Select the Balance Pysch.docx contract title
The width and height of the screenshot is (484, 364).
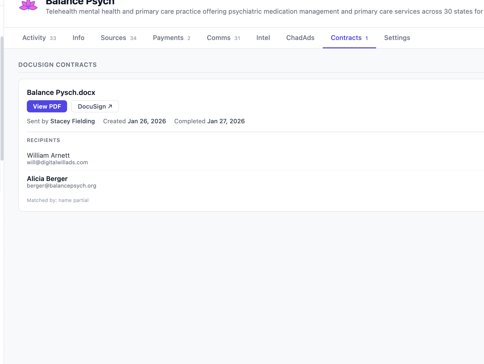[x=61, y=92]
